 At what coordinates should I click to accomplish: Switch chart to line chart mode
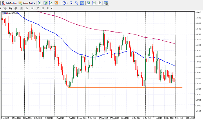coord(51,3)
